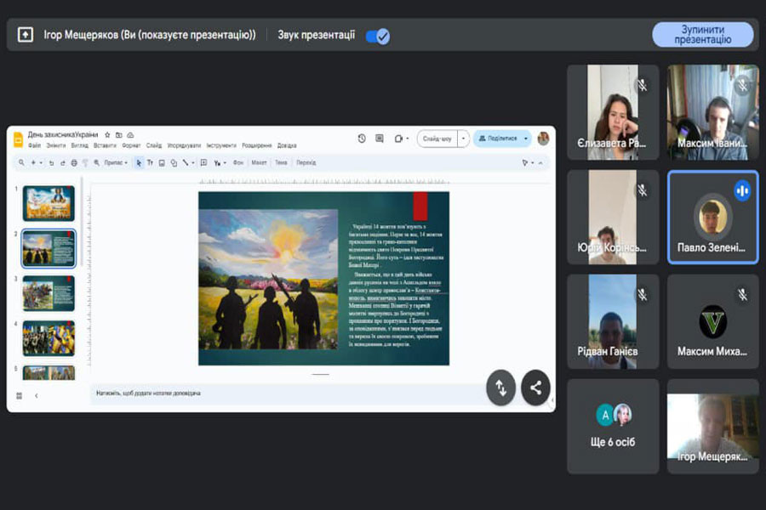Click the round share floating button

(535, 388)
